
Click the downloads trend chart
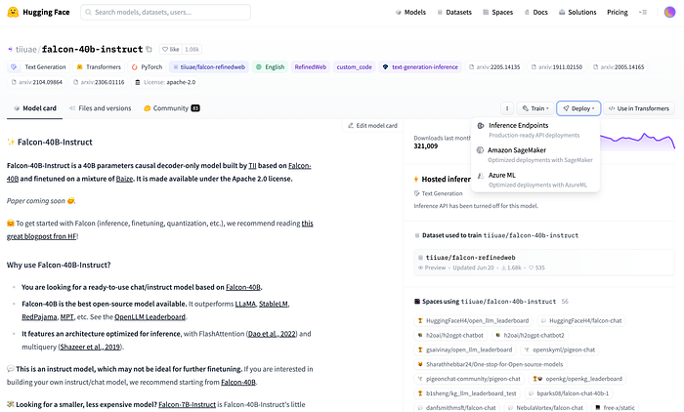[x=637, y=142]
